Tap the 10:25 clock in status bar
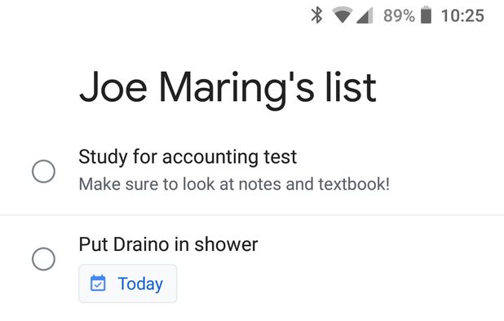Image resolution: width=504 pixels, height=321 pixels. [462, 15]
